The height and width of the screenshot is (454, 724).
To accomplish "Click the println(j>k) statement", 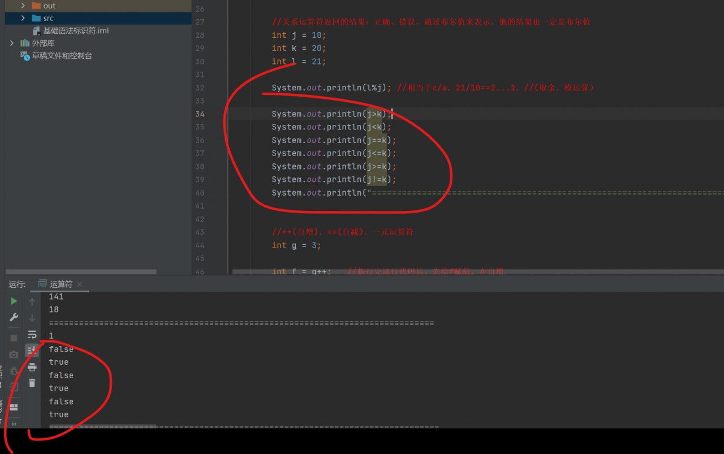I will point(331,114).
